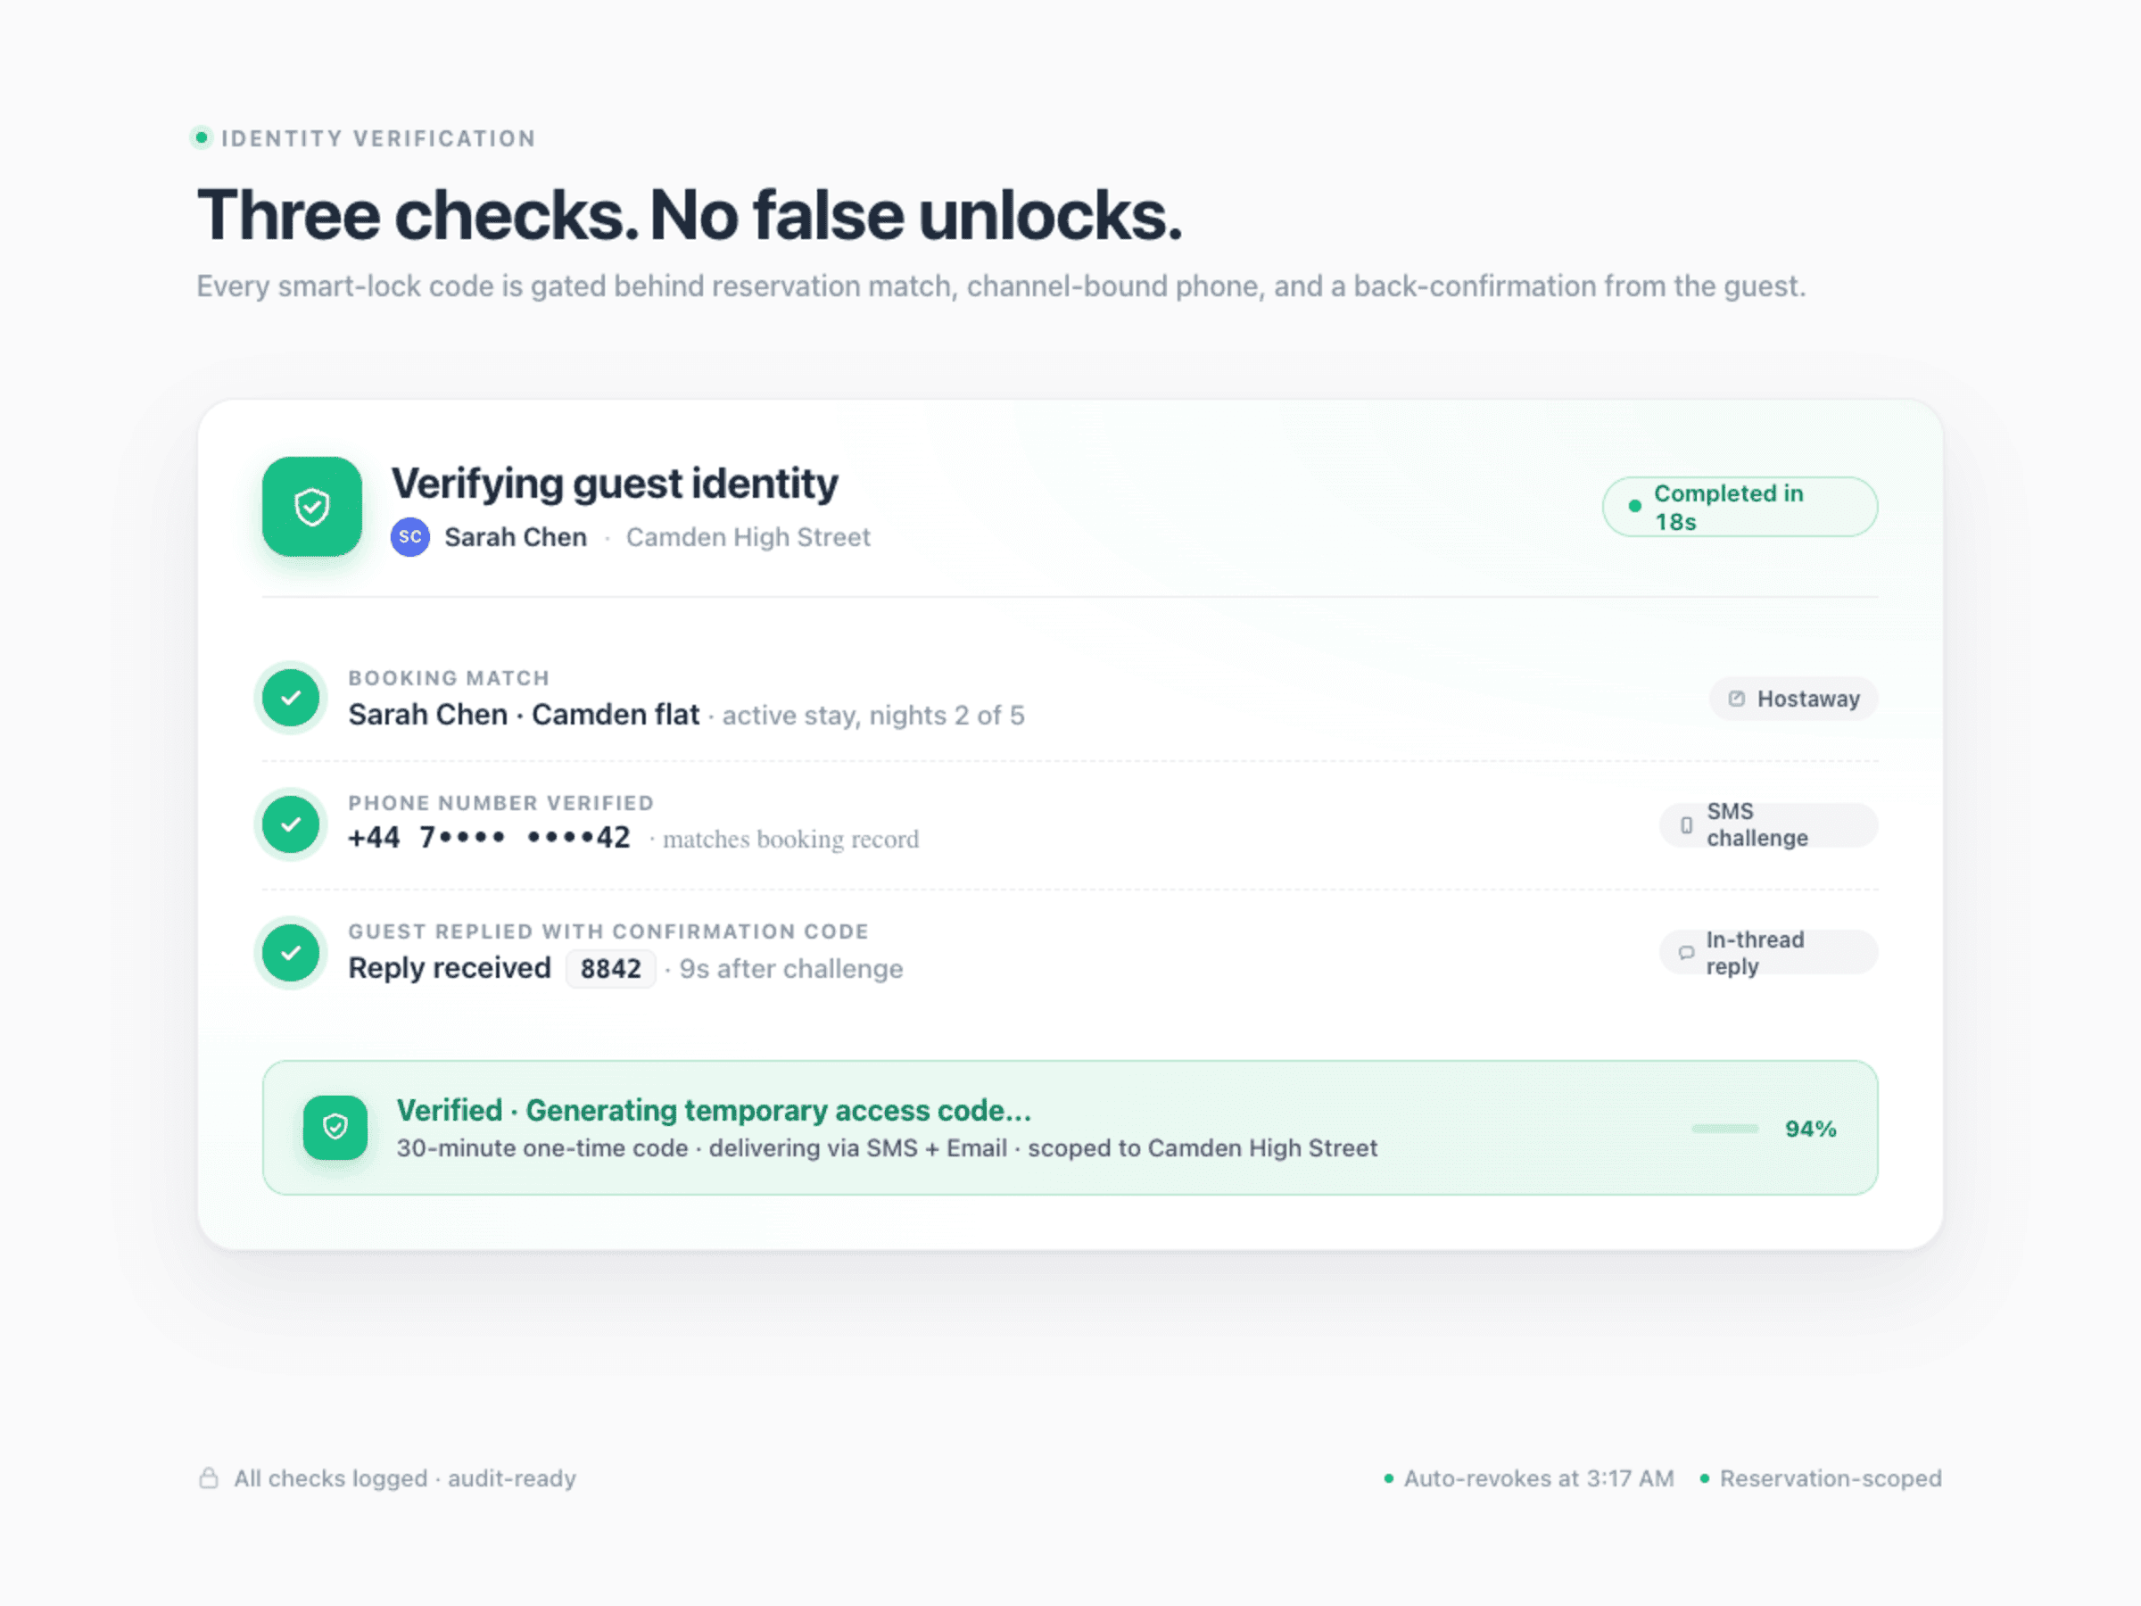The width and height of the screenshot is (2141, 1606).
Task: Click the green dot before Reservation-scoped
Action: 1705,1478
